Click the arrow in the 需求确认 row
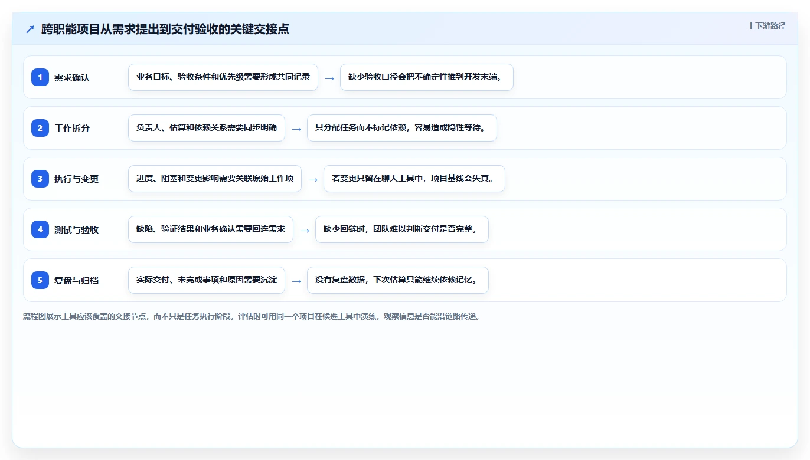Image resolution: width=810 pixels, height=460 pixels. (x=329, y=78)
